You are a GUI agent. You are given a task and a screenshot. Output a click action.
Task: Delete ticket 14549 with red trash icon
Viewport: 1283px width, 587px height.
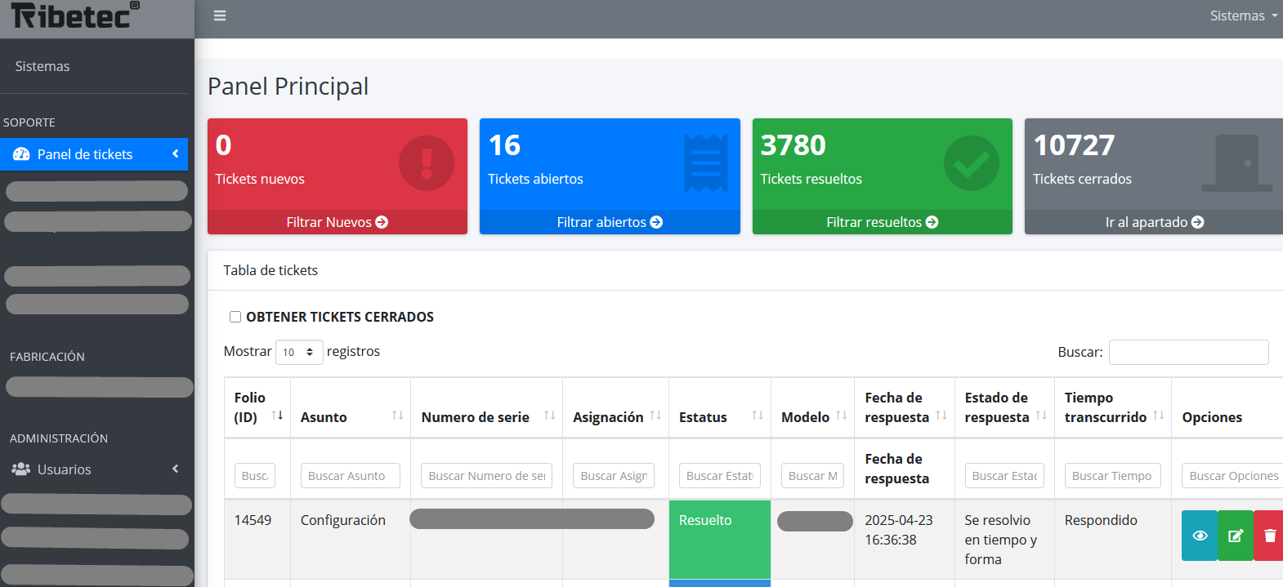pos(1269,536)
